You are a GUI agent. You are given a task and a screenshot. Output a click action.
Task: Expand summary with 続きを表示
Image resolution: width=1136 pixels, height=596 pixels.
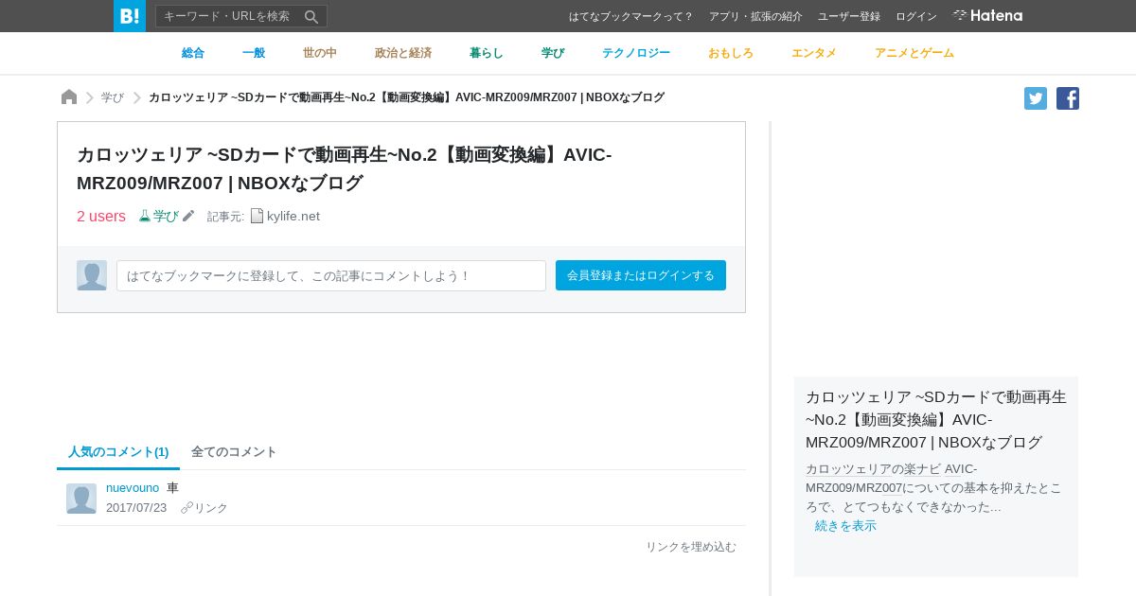845,526
